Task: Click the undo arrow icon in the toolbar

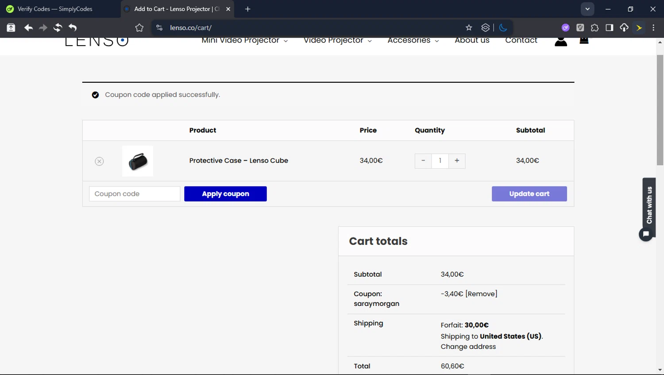Action: pos(73,27)
